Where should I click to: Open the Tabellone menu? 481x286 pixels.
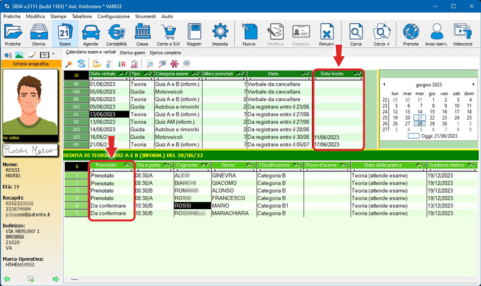click(82, 17)
